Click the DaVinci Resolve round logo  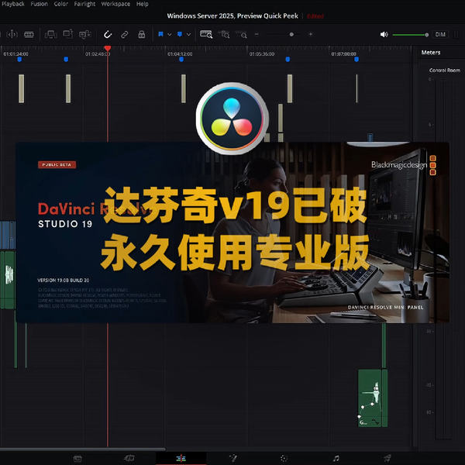pyautogui.click(x=232, y=119)
